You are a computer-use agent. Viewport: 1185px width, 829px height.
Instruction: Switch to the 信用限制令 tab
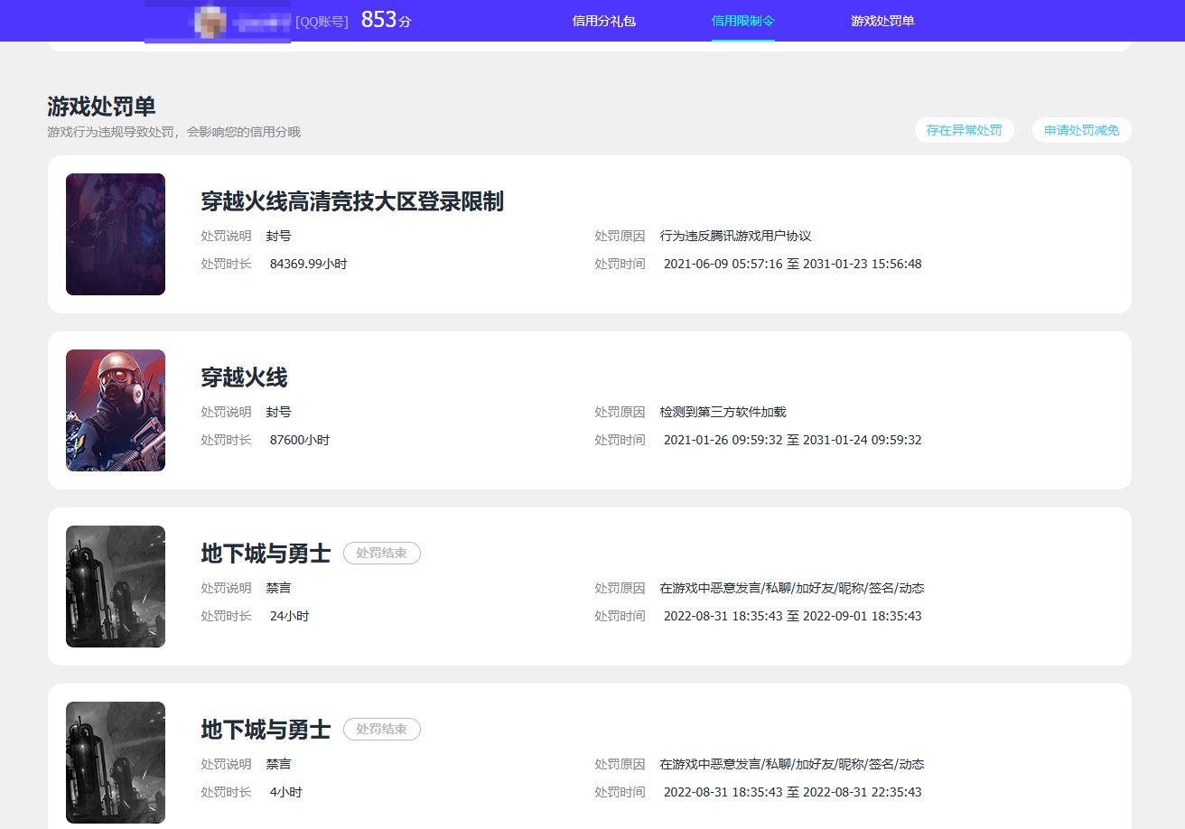coord(743,21)
